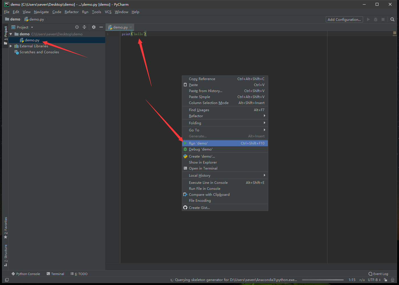Hide the Project panel with minus icon

pyautogui.click(x=101, y=27)
